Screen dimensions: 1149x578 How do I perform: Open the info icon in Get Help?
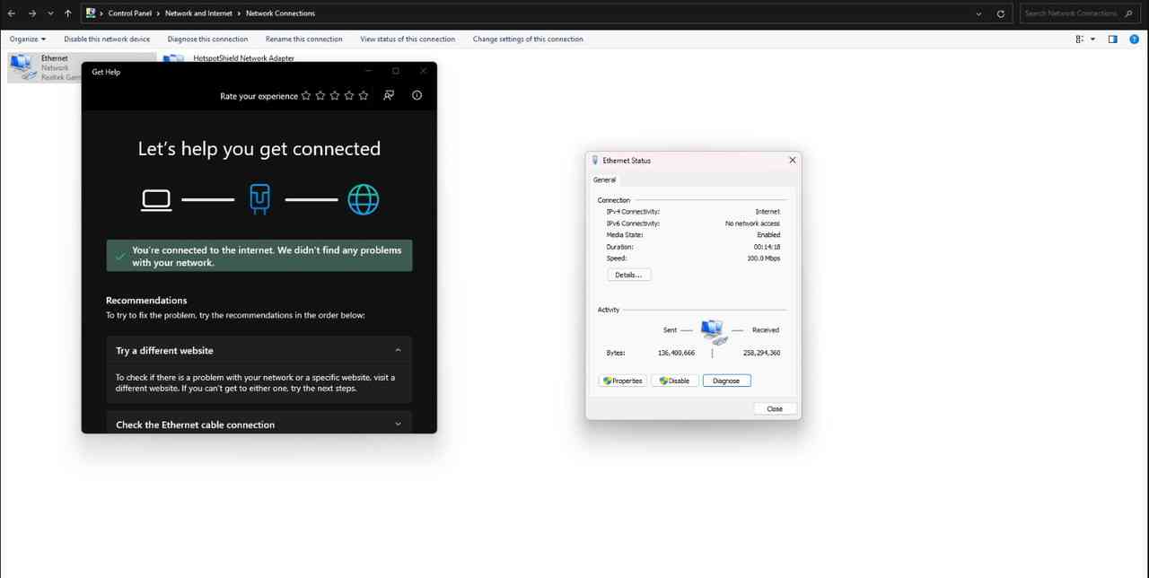[417, 95]
